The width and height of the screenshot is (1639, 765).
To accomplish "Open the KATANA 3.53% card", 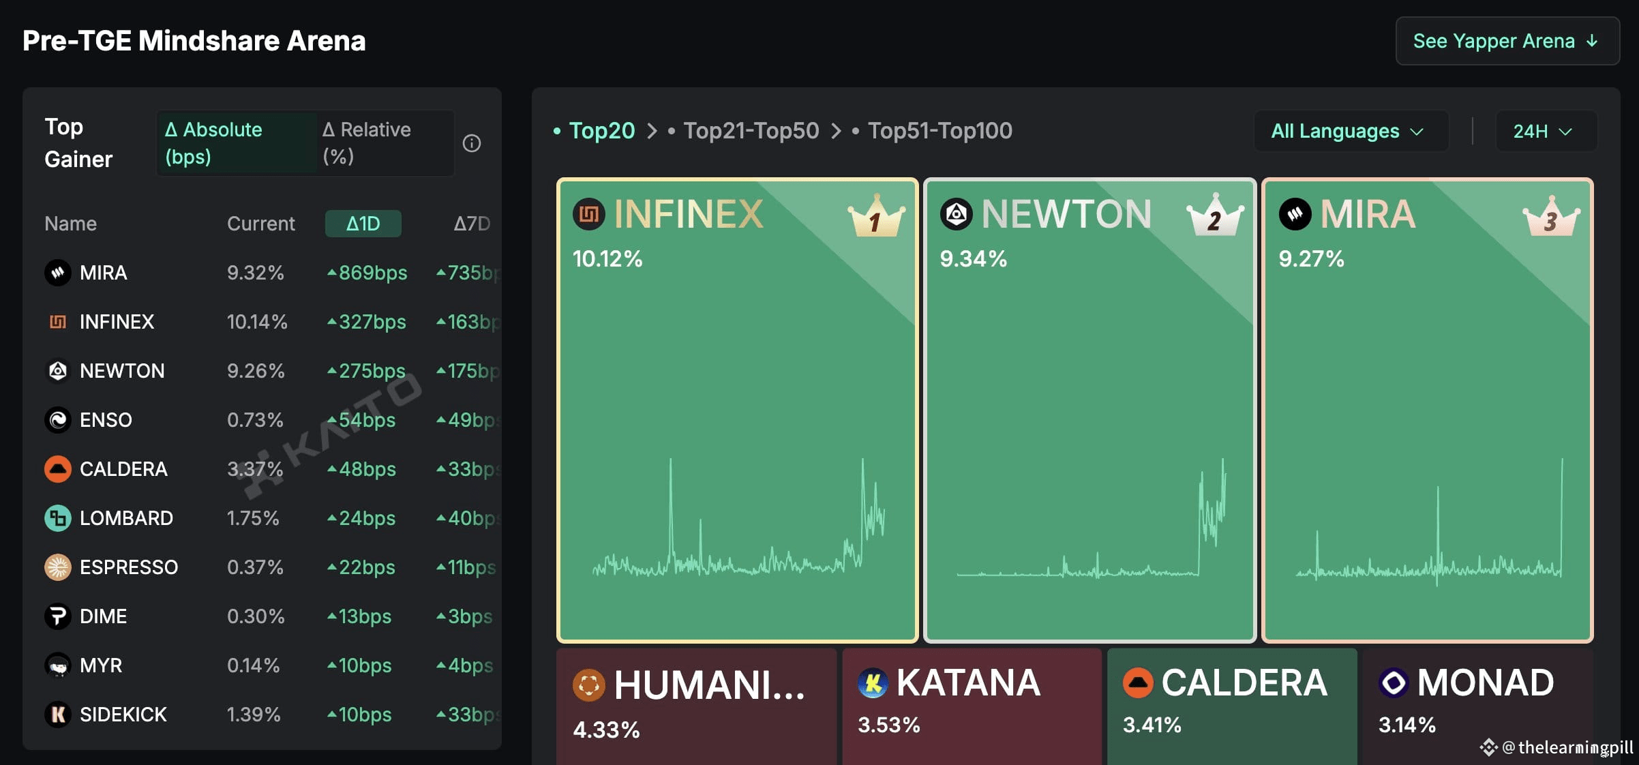I will (x=972, y=706).
